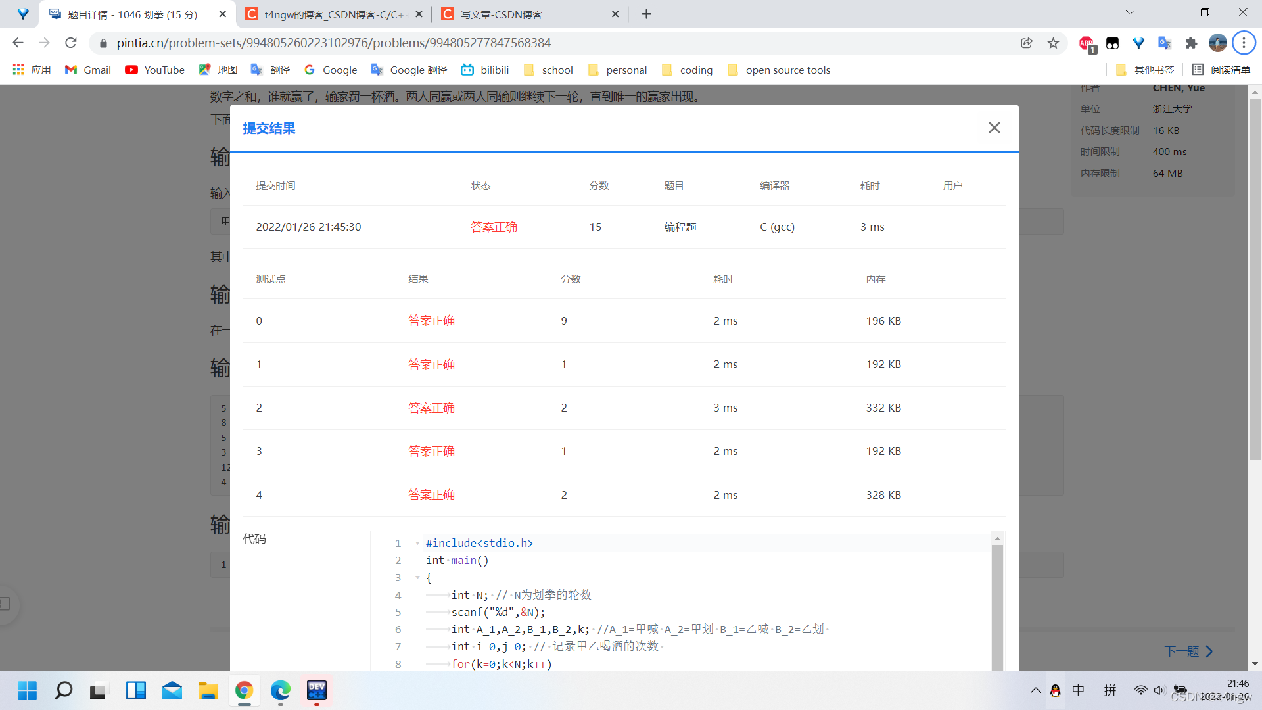Open the Google 翻译 bookmark
This screenshot has height=710, width=1262.
pos(409,70)
